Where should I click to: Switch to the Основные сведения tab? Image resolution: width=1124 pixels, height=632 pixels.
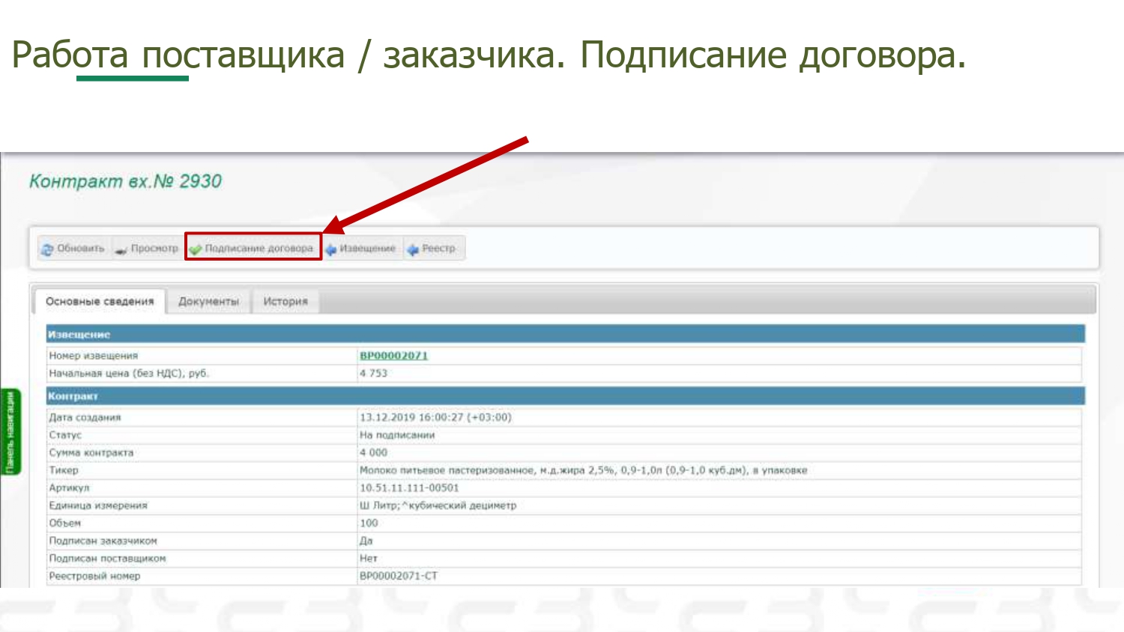point(100,301)
